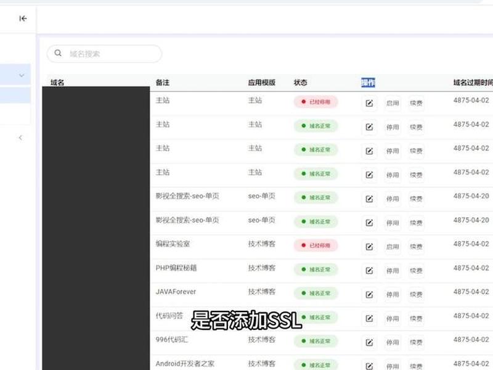Select the PHP编程秘籍 remark cell
This screenshot has width=493, height=370.
coord(176,268)
